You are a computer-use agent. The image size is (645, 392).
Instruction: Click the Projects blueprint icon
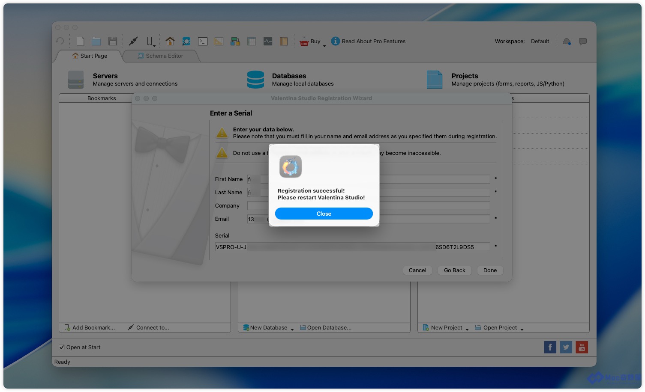point(435,80)
